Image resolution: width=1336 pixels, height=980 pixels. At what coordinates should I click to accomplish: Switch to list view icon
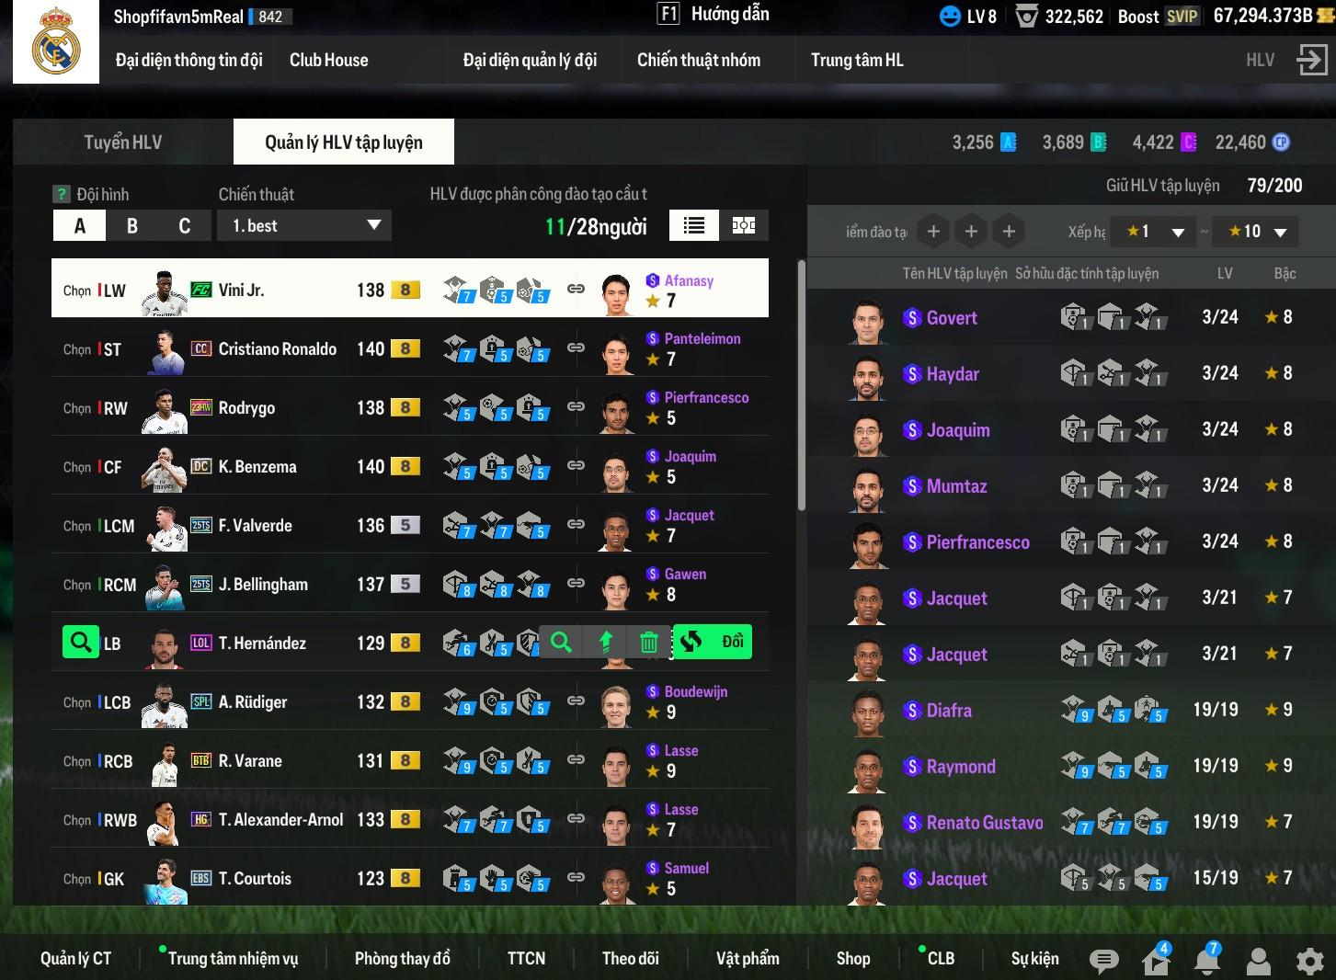694,225
